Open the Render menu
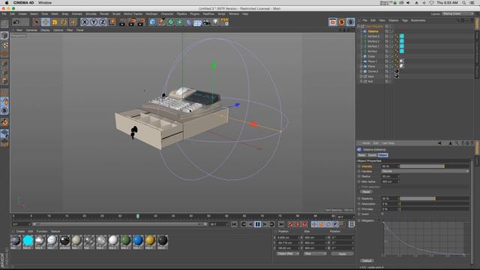This screenshot has height=270, width=480. [x=104, y=14]
